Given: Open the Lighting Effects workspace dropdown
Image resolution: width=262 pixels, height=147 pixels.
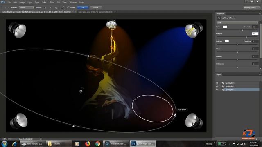Looking at the screenshot, I should [252, 7].
